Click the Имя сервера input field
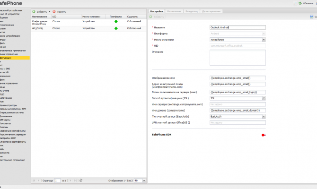317x189 pixels. (238, 104)
